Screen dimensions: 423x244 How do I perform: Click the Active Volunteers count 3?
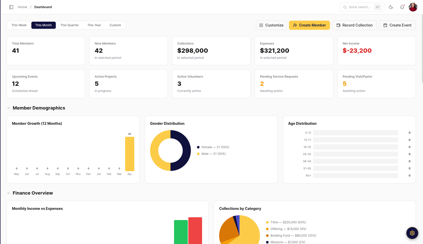point(179,84)
